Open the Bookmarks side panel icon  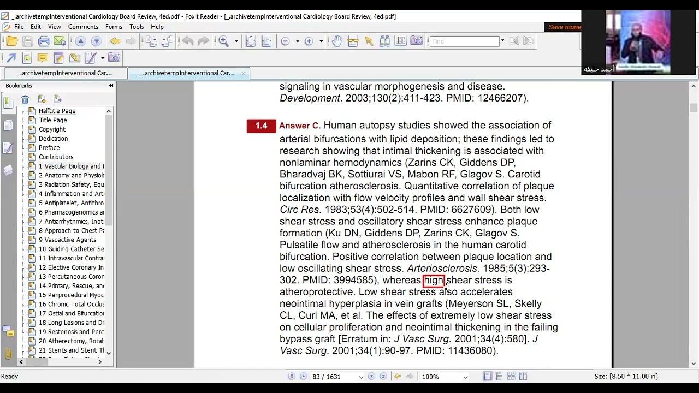(8, 102)
